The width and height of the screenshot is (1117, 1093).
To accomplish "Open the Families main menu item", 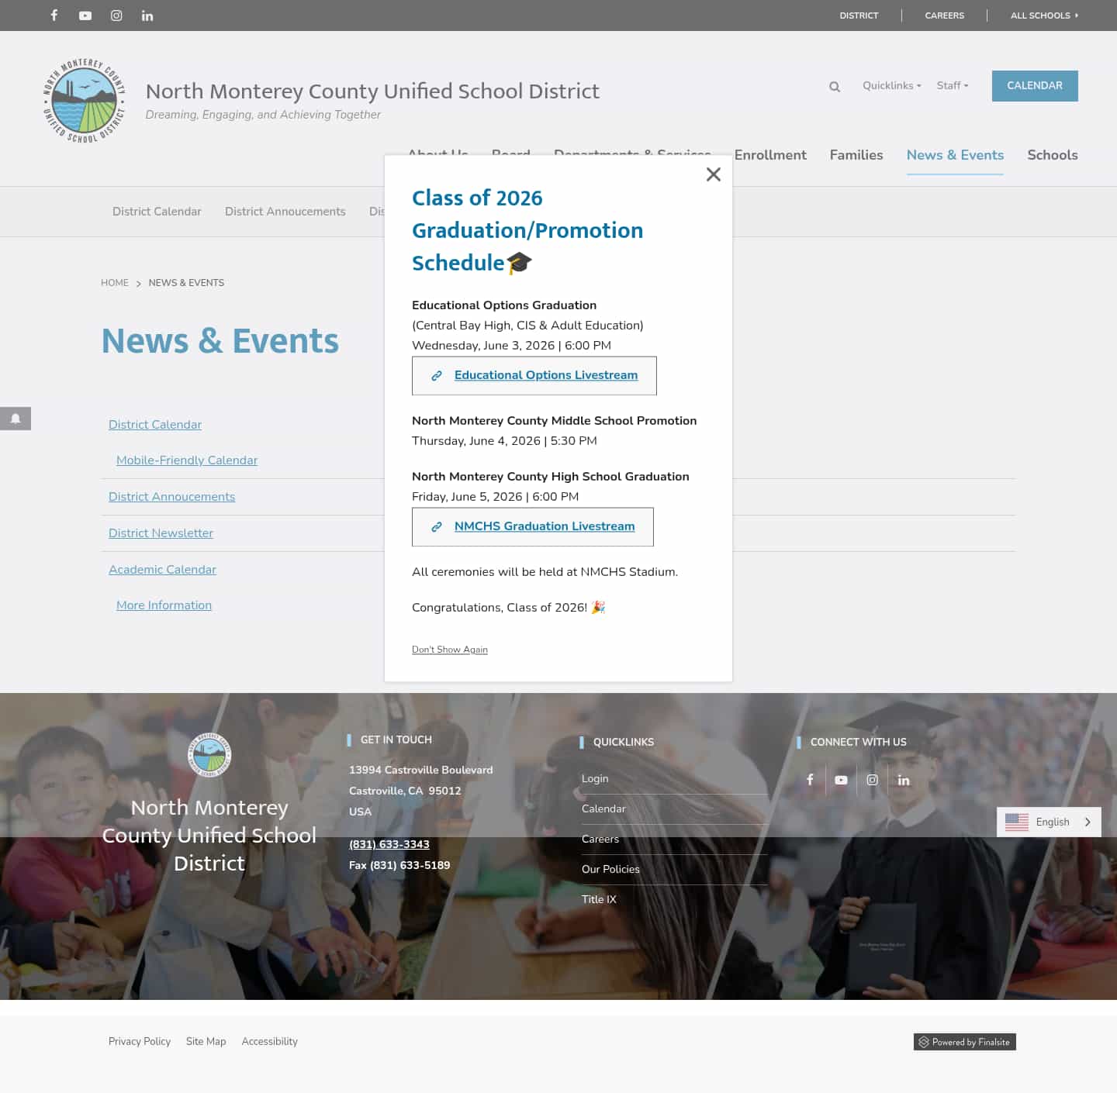I will pyautogui.click(x=856, y=155).
